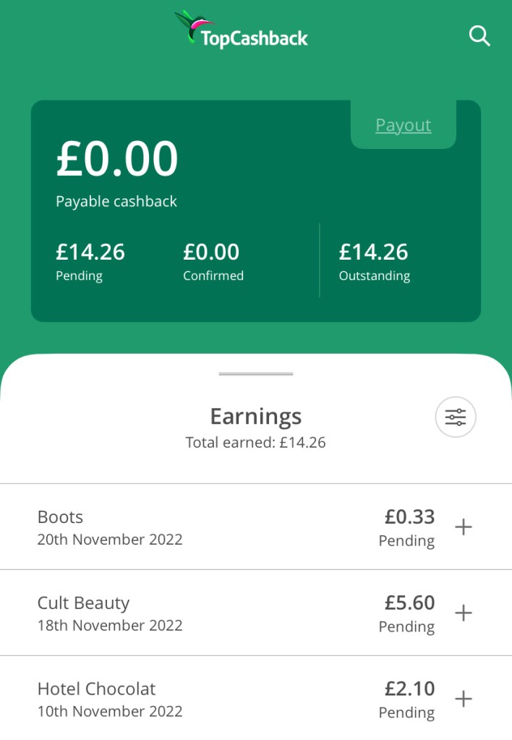Image resolution: width=512 pixels, height=740 pixels.
Task: Open the Cult Beauty 18th November entry
Action: coord(110,613)
